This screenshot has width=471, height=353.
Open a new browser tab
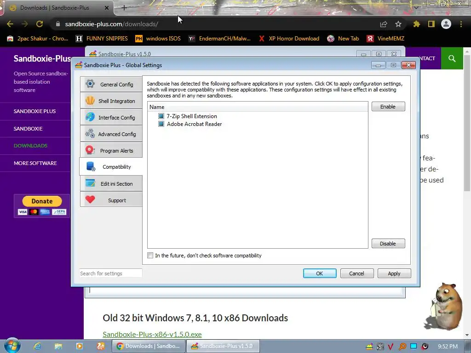click(x=124, y=8)
